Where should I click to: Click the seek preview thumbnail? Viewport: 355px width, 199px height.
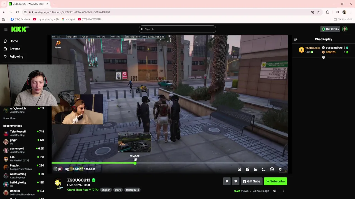pyautogui.click(x=135, y=142)
